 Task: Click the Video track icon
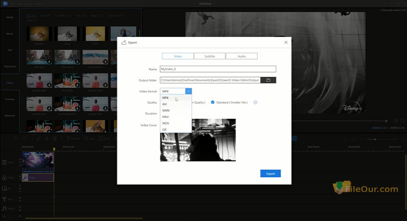click(x=4, y=162)
